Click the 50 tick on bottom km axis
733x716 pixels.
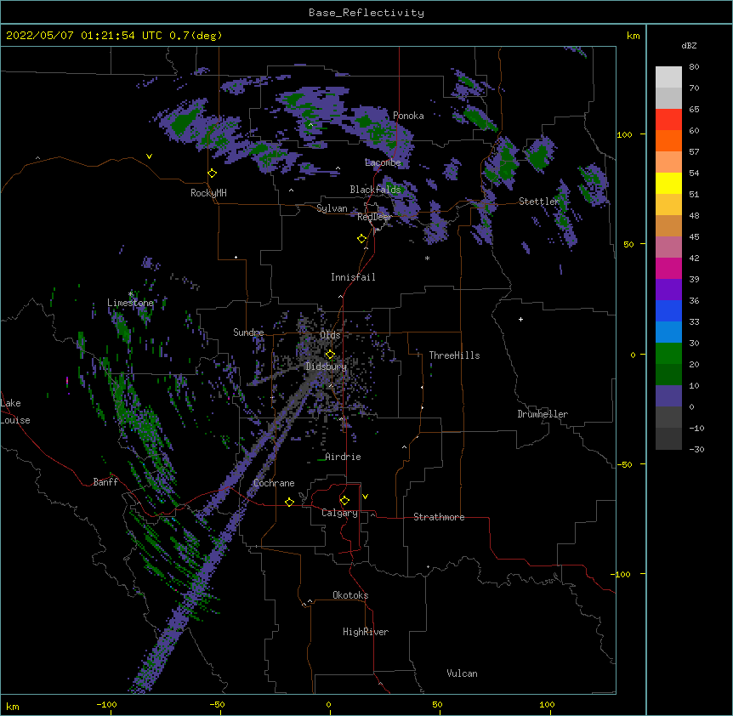click(x=437, y=705)
